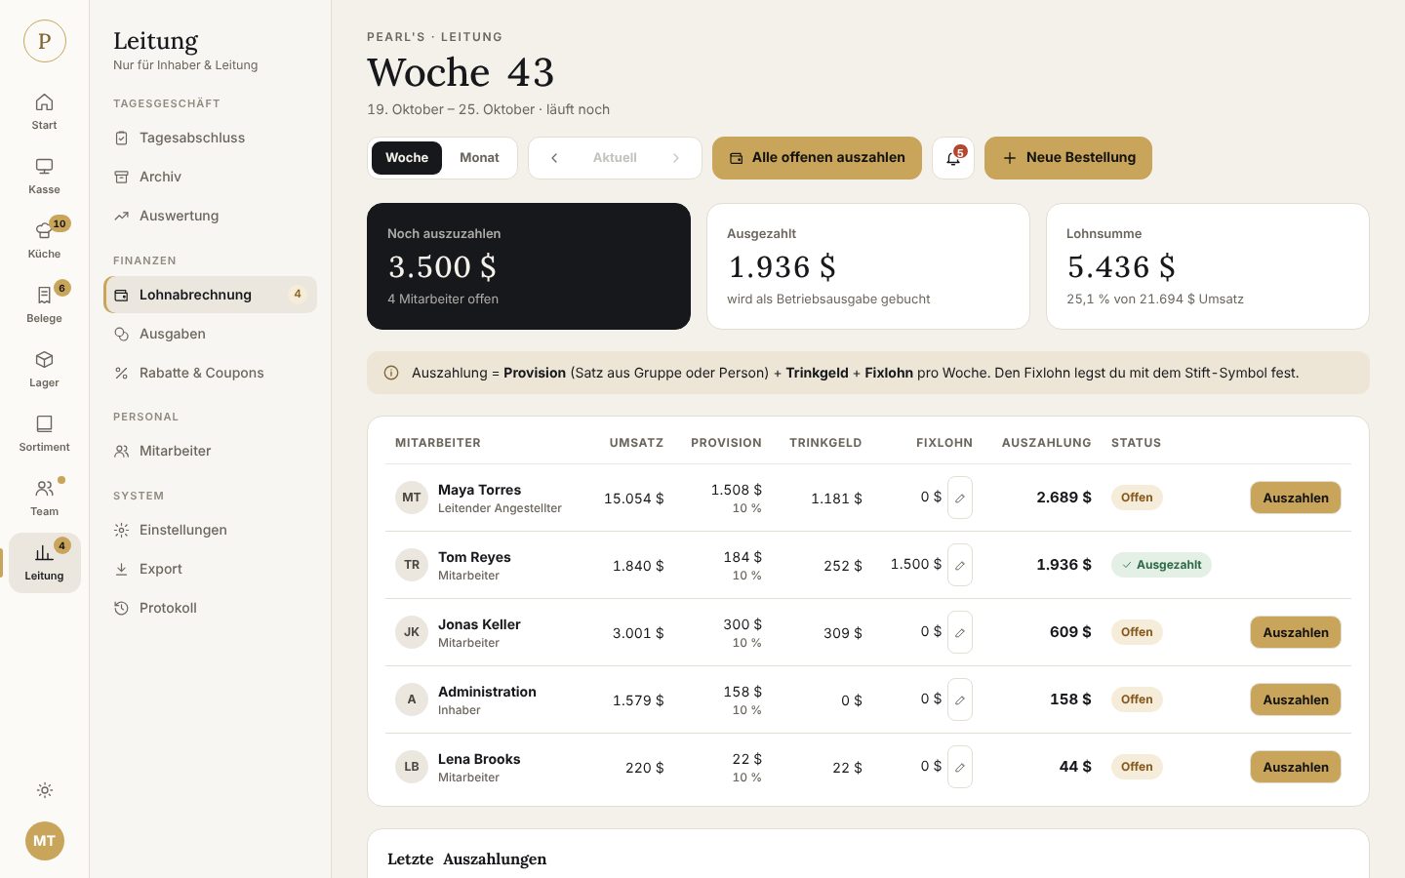
Task: Switch view to Woche
Action: click(407, 158)
